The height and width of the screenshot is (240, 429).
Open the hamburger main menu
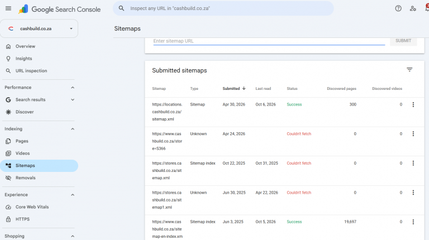point(8,8)
